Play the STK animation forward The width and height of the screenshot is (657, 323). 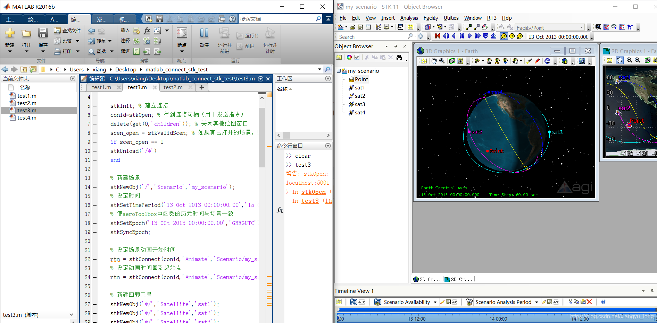[x=469, y=36]
